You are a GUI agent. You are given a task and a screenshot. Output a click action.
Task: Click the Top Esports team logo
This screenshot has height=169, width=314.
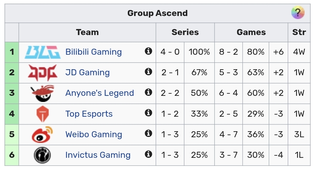coord(42,114)
